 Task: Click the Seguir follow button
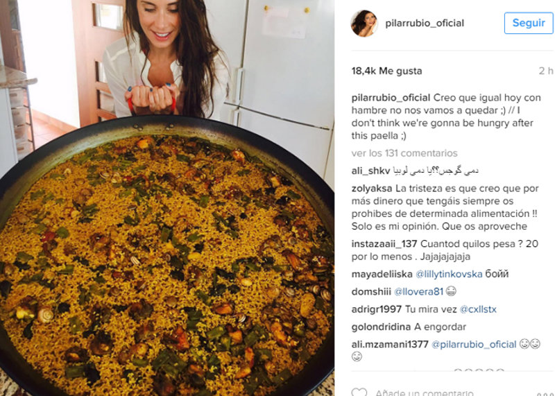[x=529, y=23]
